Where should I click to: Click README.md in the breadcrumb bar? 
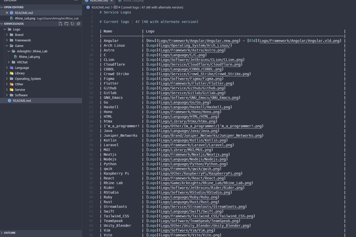(x=100, y=7)
